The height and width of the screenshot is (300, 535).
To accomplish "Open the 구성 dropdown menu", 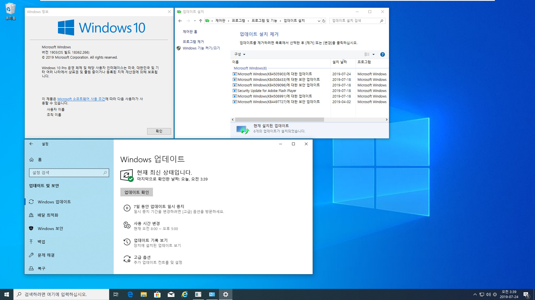I will click(x=240, y=54).
